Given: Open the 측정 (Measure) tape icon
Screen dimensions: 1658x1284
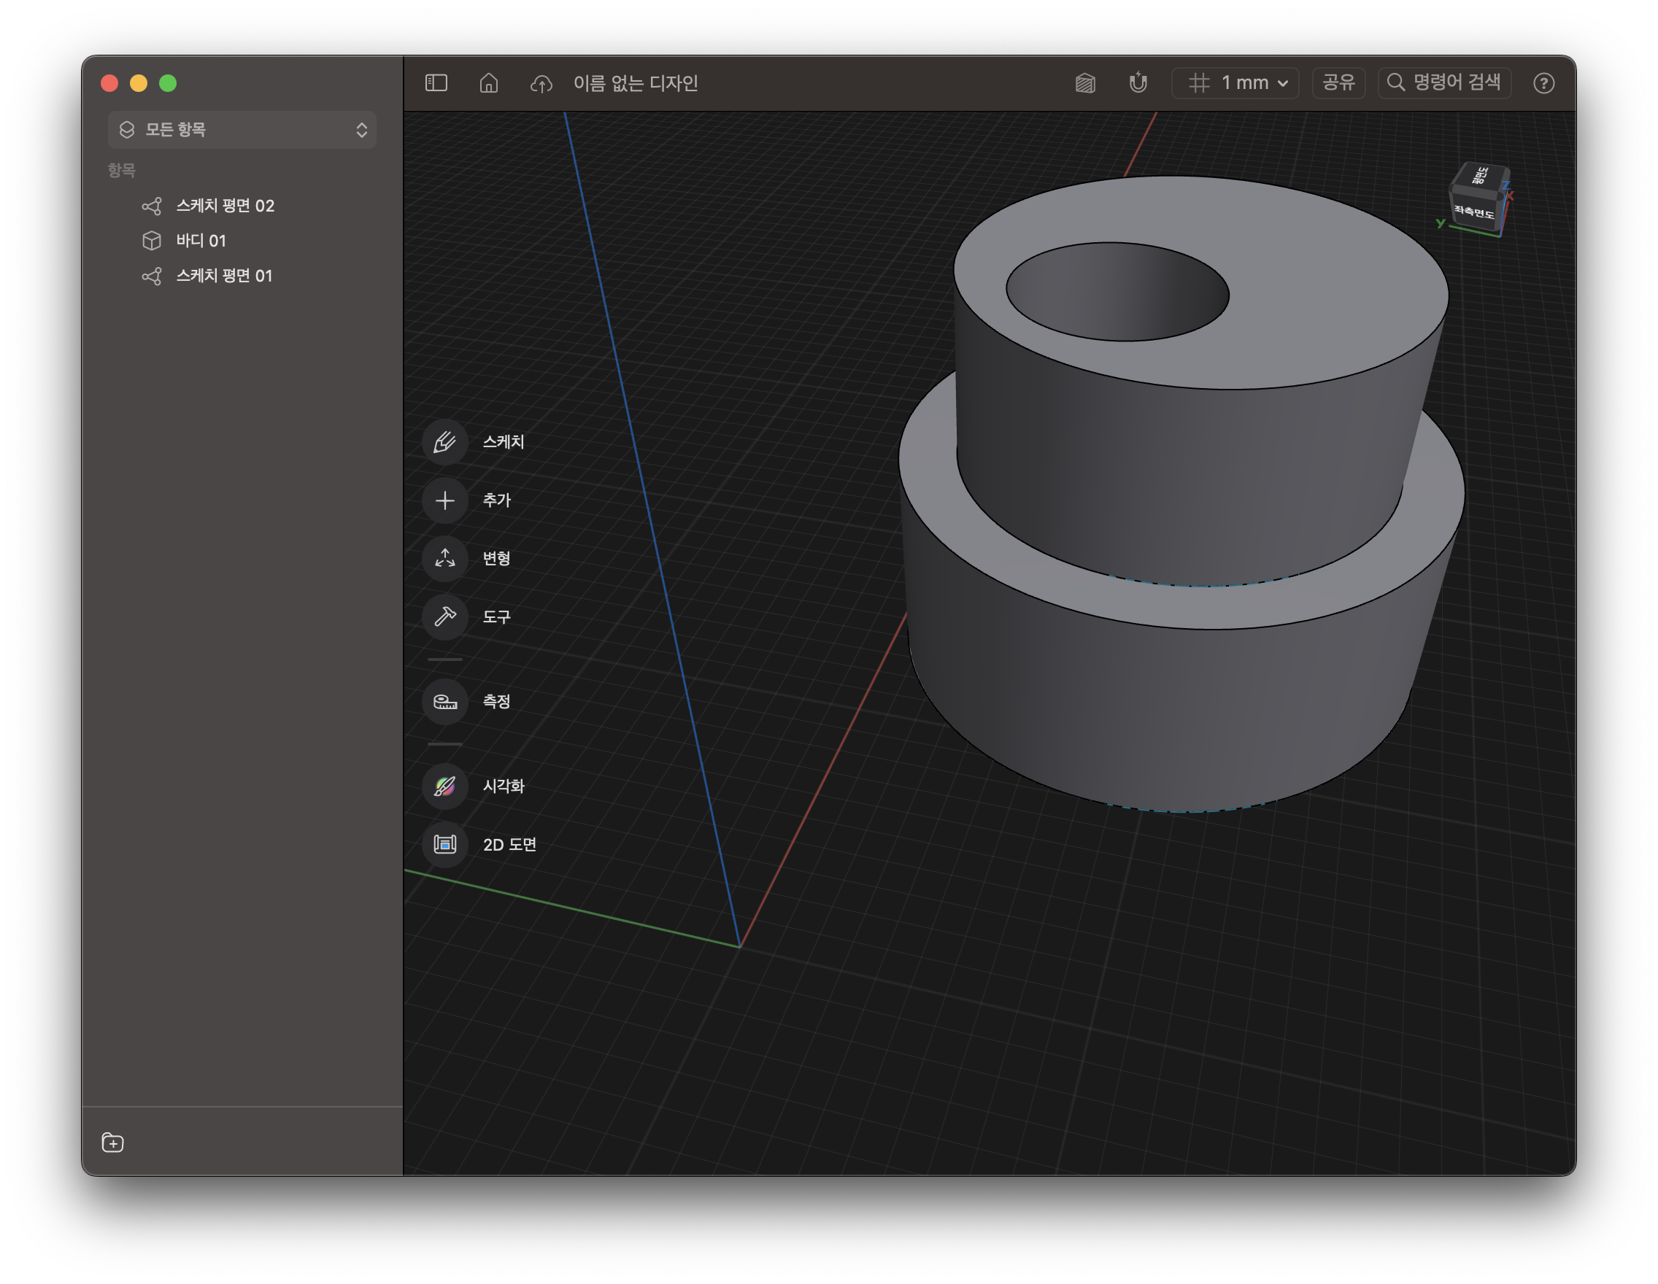Looking at the screenshot, I should [445, 701].
